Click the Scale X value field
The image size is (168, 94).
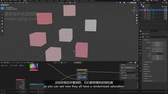(x=157, y=56)
